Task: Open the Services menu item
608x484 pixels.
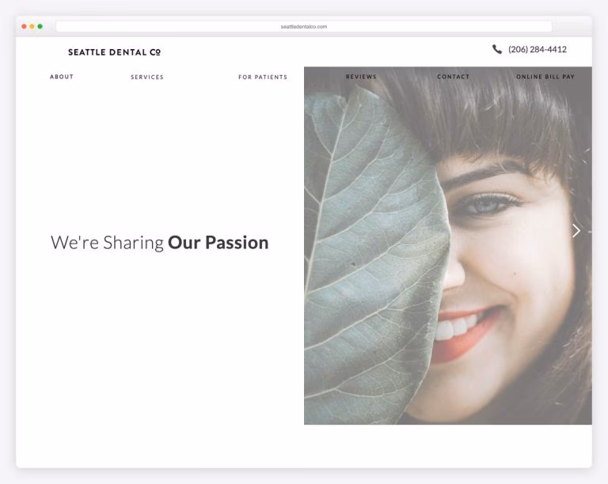Action: coord(147,77)
